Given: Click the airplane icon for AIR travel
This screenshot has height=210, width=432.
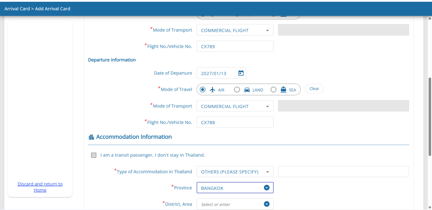Looking at the screenshot, I should coord(212,90).
